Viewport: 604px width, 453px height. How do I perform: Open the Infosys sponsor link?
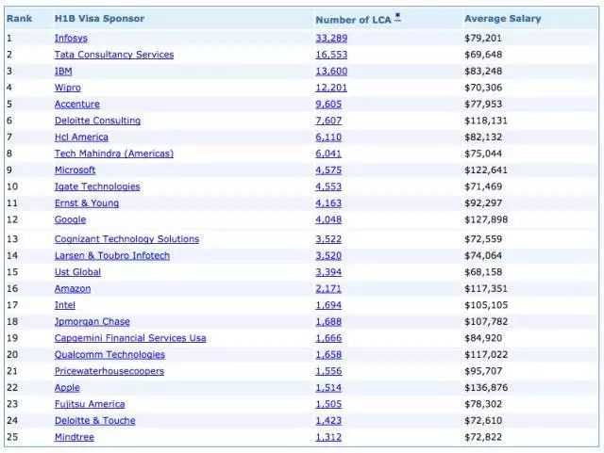coord(71,38)
